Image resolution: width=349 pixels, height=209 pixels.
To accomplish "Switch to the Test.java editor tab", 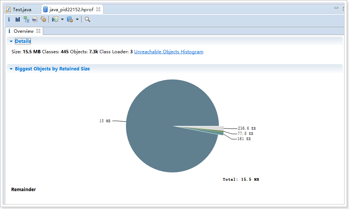I will pyautogui.click(x=22, y=9).
